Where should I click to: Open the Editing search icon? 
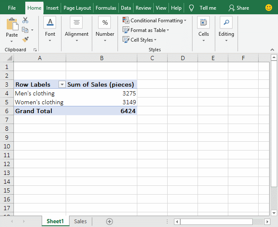click(x=226, y=23)
